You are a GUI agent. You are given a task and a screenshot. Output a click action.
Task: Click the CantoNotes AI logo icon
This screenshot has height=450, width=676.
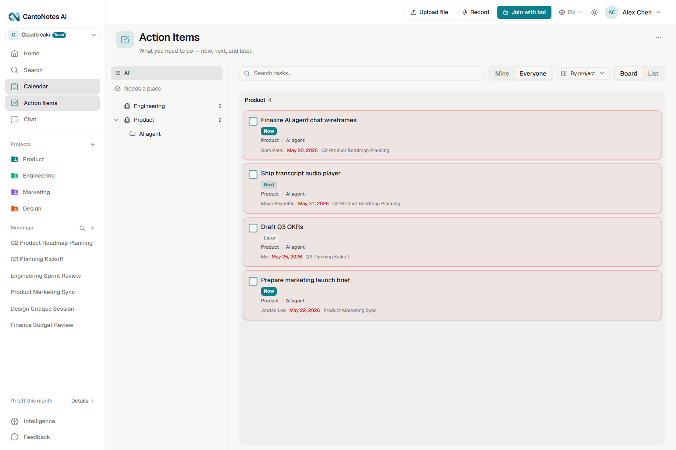tap(14, 17)
